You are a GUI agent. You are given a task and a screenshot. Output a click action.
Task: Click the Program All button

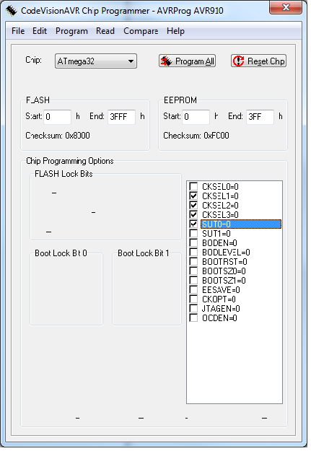pyautogui.click(x=187, y=61)
